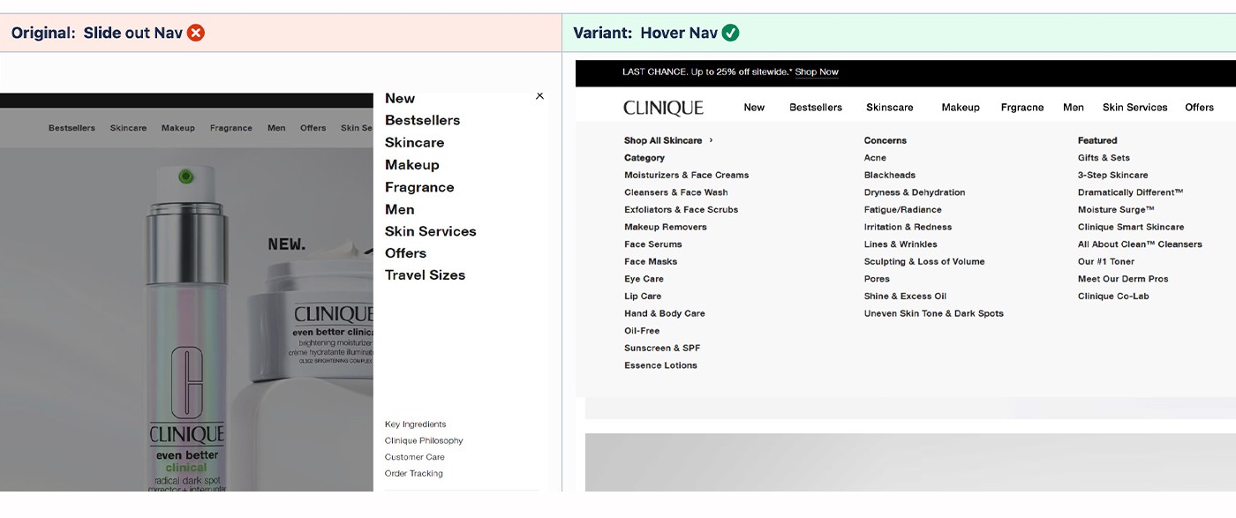The image size is (1236, 518).
Task: Open New in the slide-out menu
Action: (x=400, y=99)
